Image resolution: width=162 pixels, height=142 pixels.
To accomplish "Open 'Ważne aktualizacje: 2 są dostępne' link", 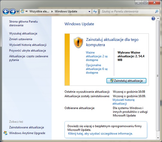I will (x=97, y=56).
